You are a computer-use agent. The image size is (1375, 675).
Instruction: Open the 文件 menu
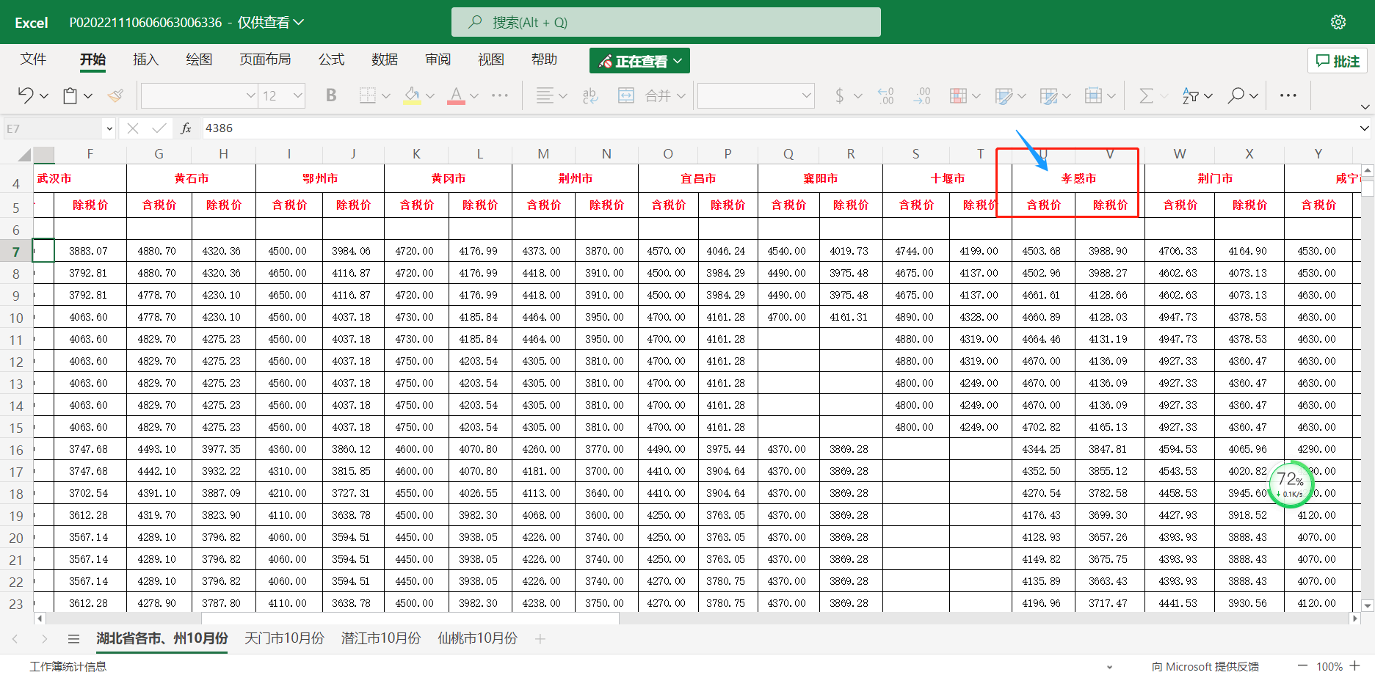[x=33, y=59]
